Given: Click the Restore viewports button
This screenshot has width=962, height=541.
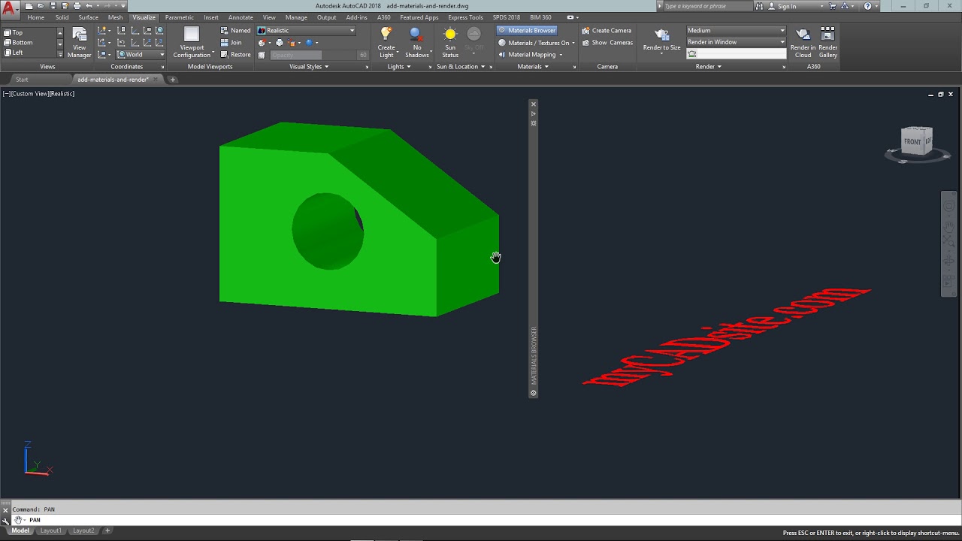Looking at the screenshot, I should pyautogui.click(x=236, y=55).
